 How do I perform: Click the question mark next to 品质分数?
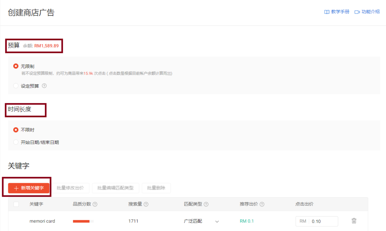pyautogui.click(x=95, y=204)
